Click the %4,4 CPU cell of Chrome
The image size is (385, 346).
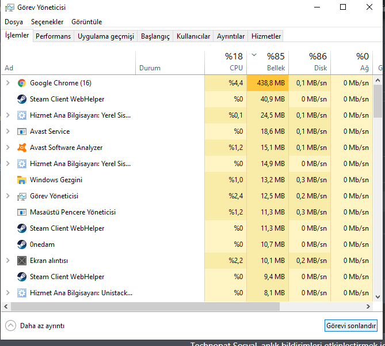[x=226, y=83]
